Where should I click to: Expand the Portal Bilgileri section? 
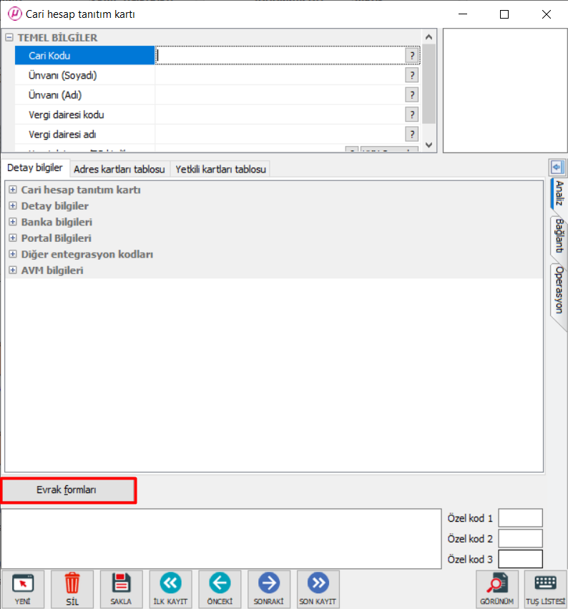tap(13, 238)
